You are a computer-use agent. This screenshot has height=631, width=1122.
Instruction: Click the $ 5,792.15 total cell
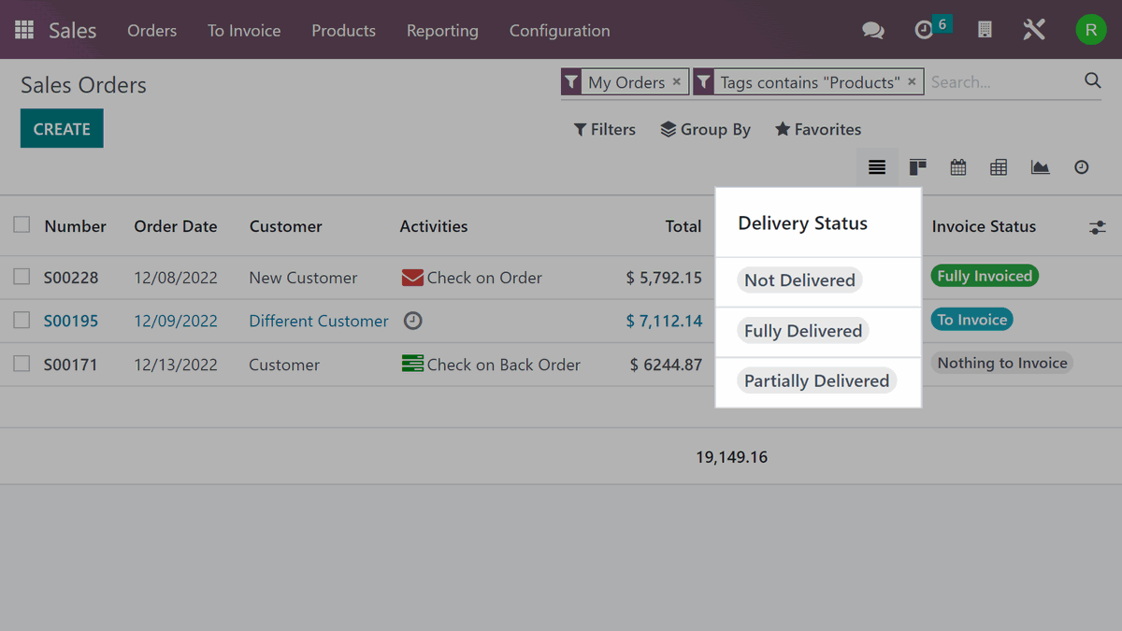click(x=664, y=278)
